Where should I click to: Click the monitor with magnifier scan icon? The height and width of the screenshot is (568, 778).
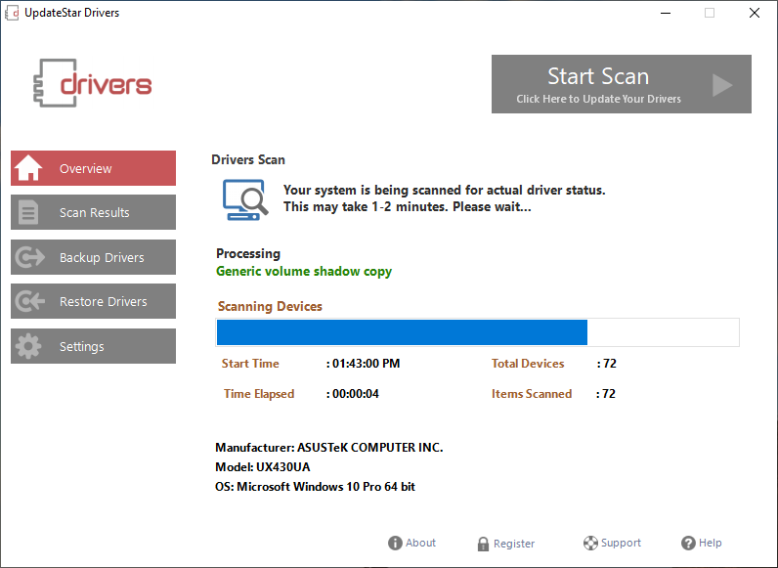coord(244,198)
